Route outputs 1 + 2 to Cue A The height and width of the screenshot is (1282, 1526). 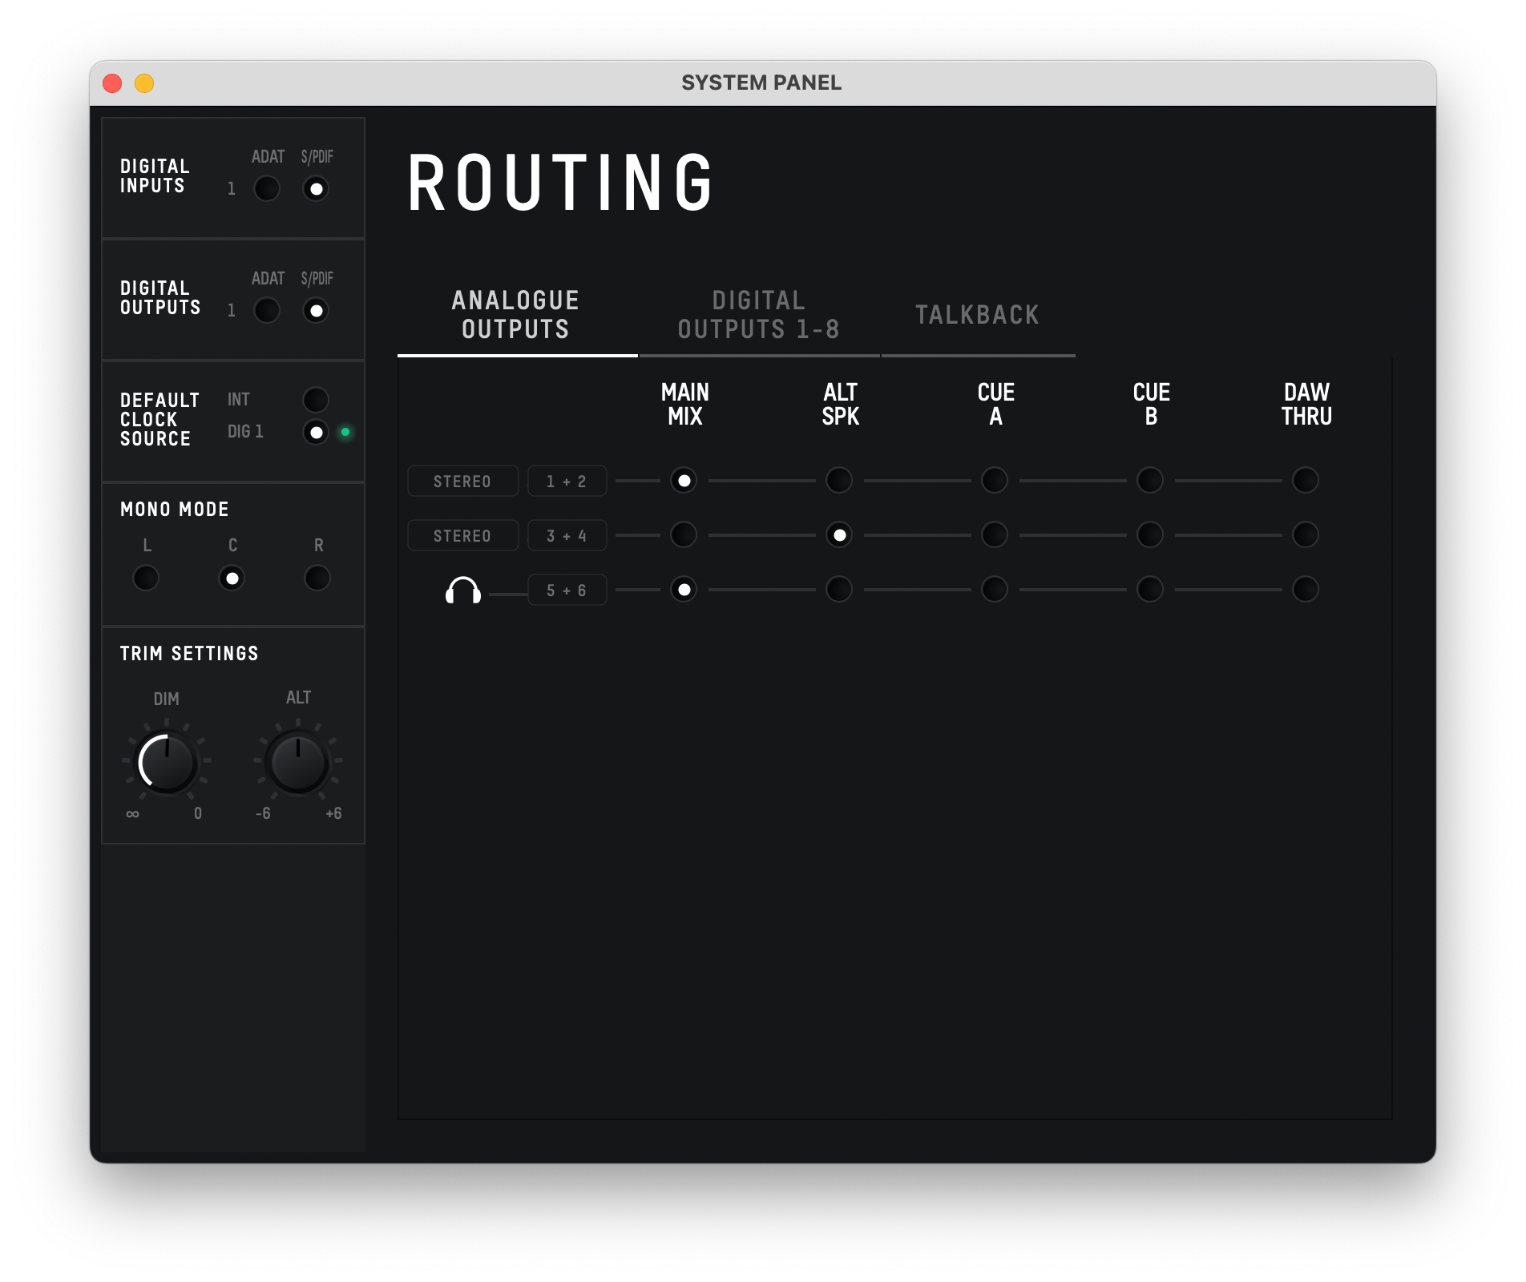pyautogui.click(x=995, y=481)
